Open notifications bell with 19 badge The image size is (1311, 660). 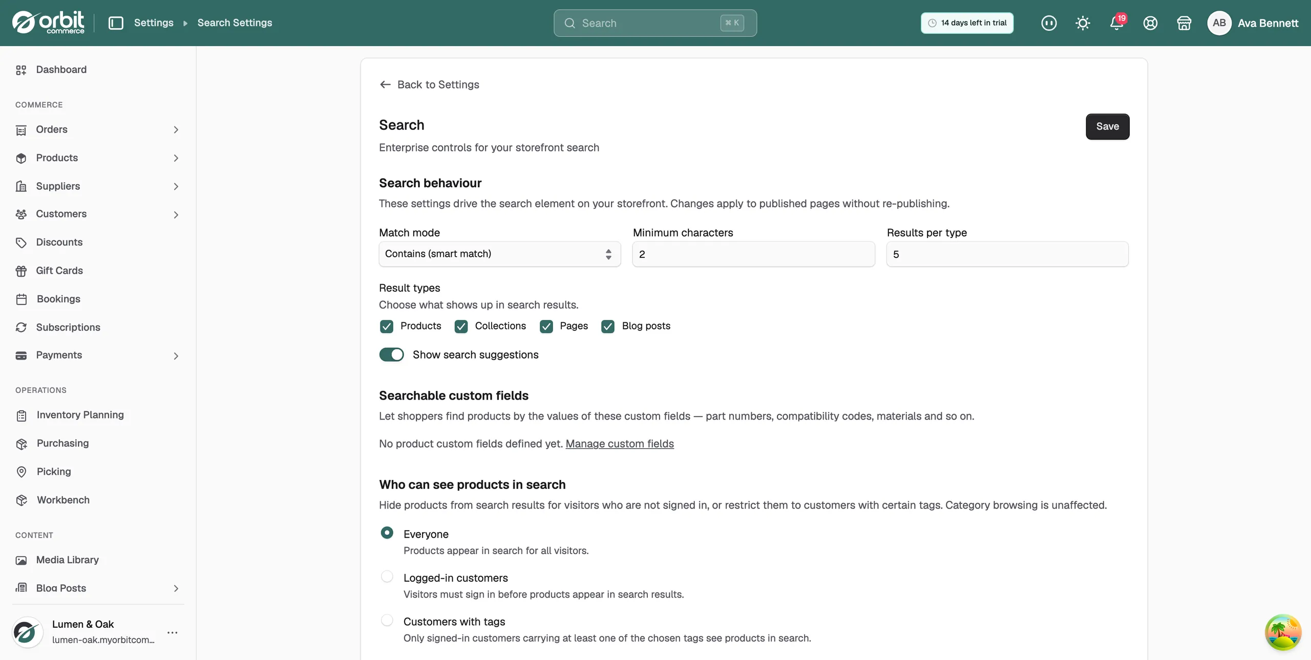[x=1117, y=23]
